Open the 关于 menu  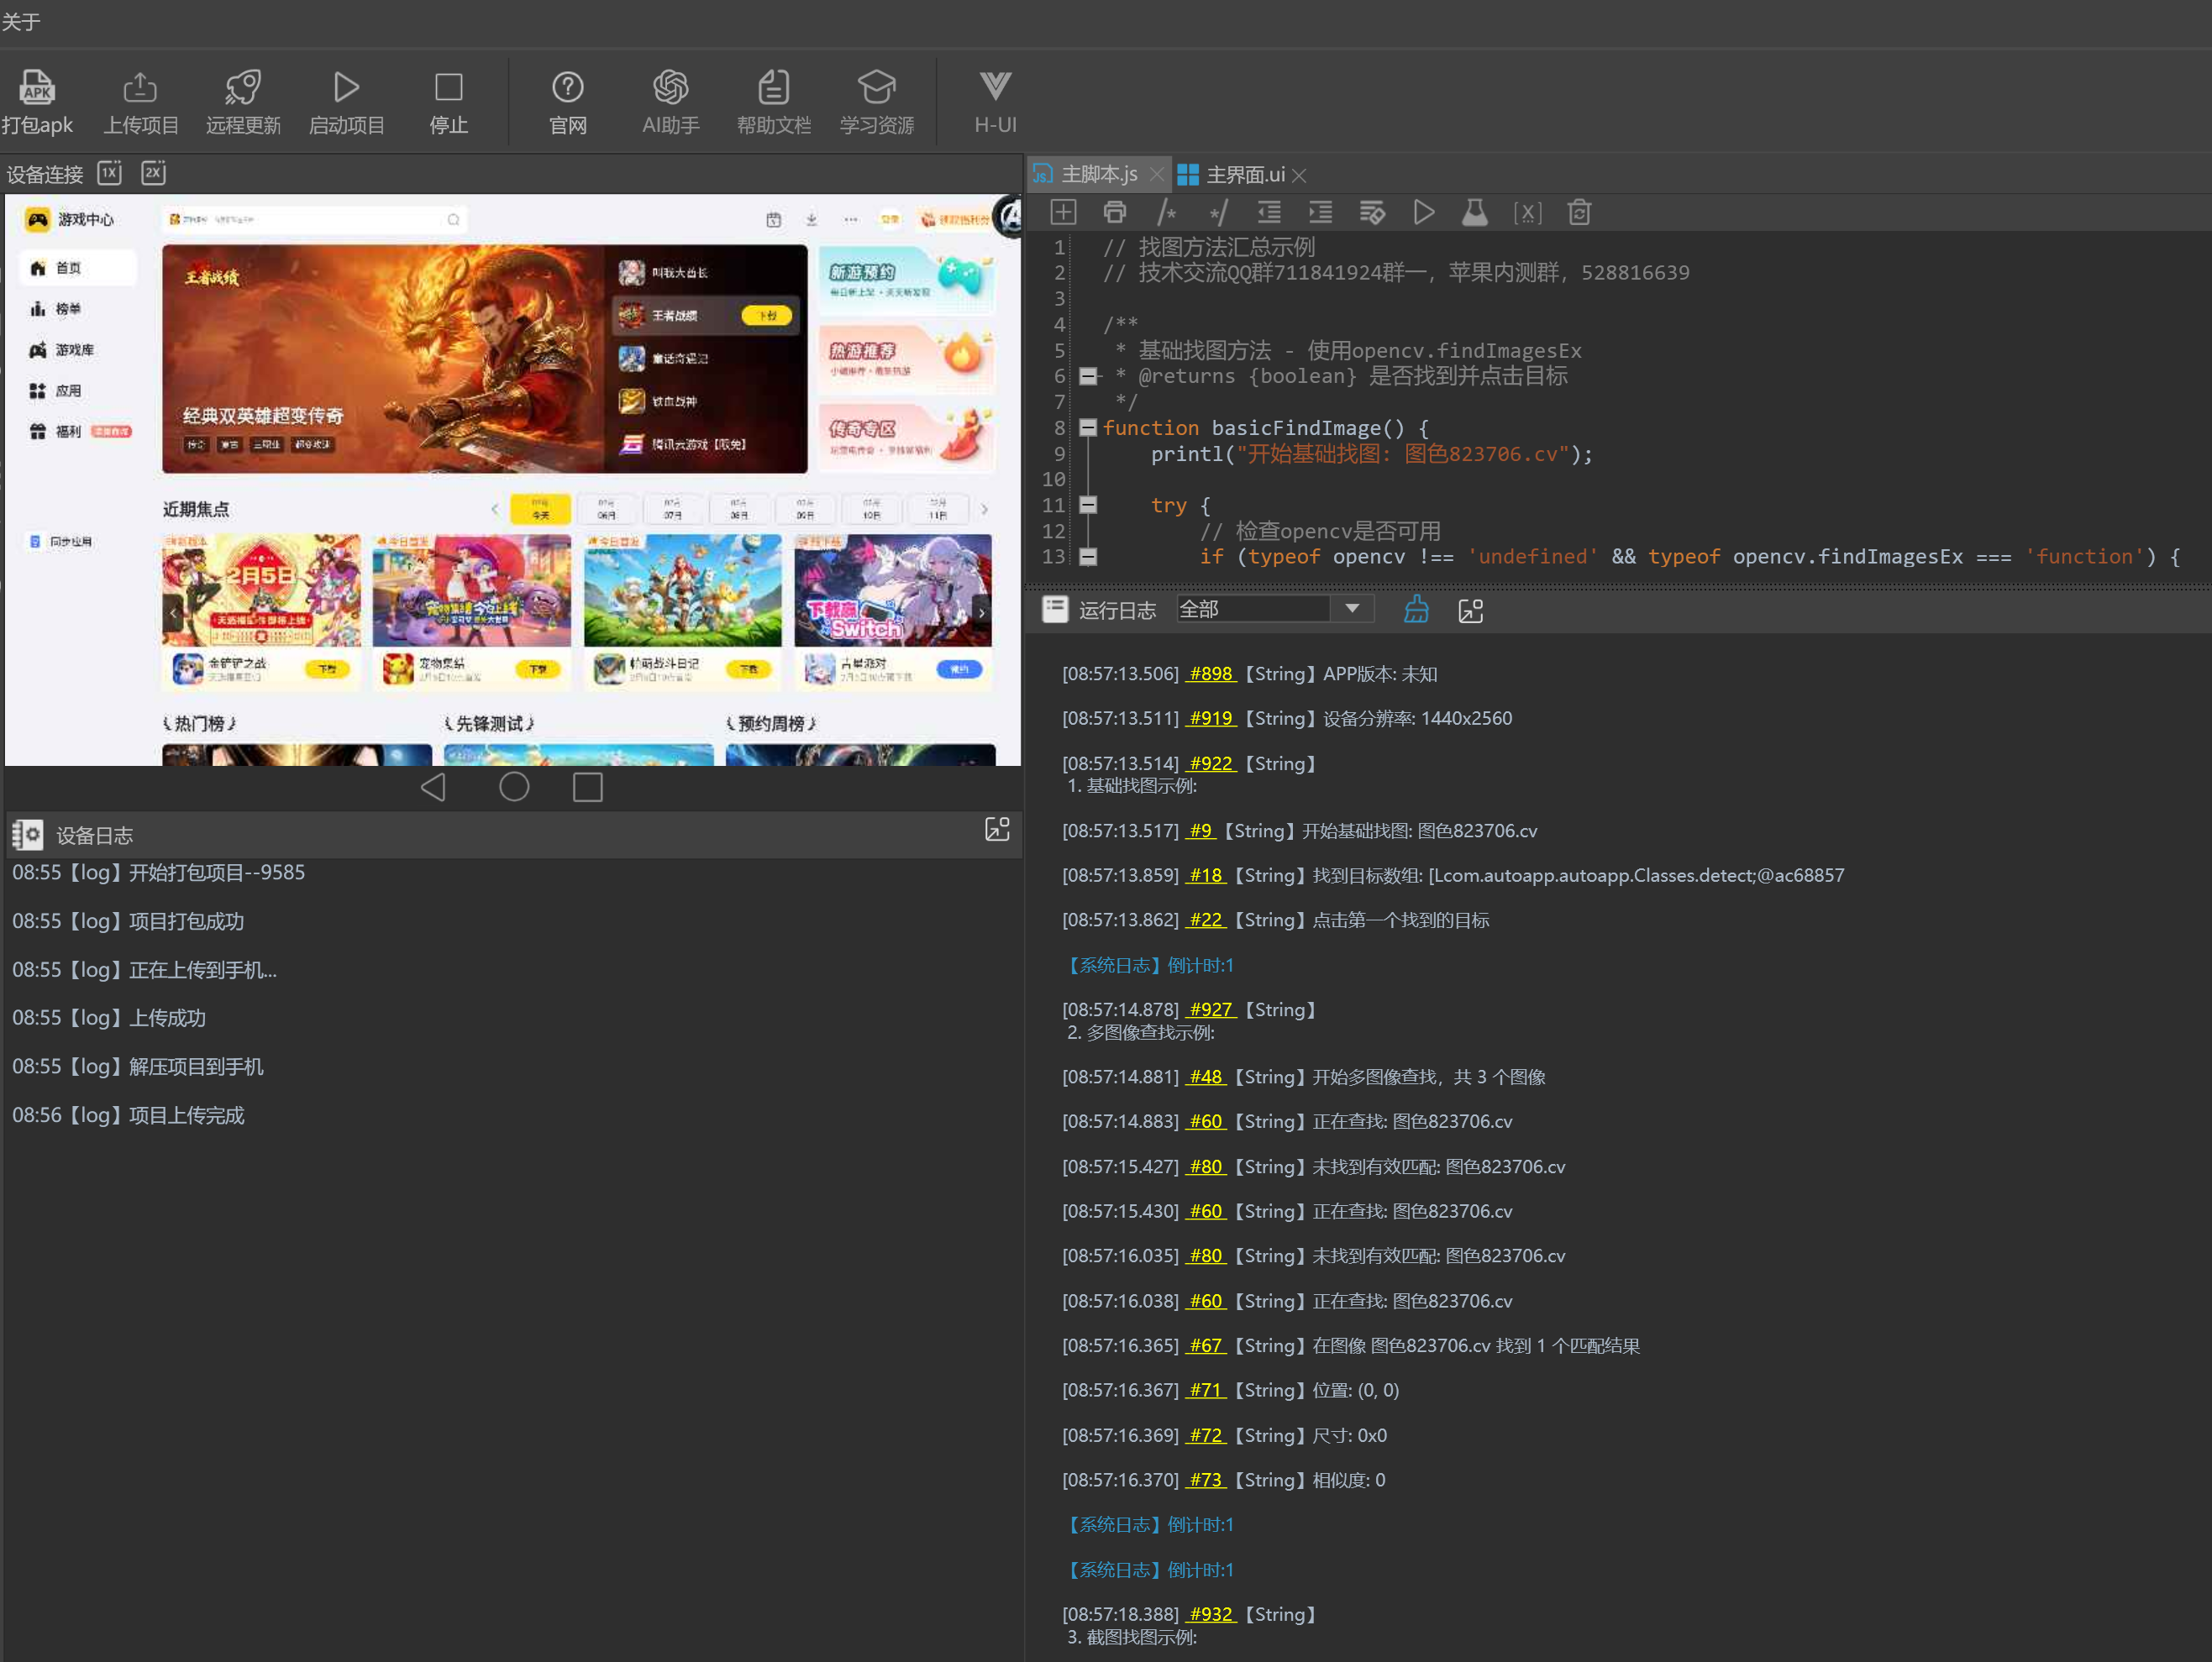point(21,22)
